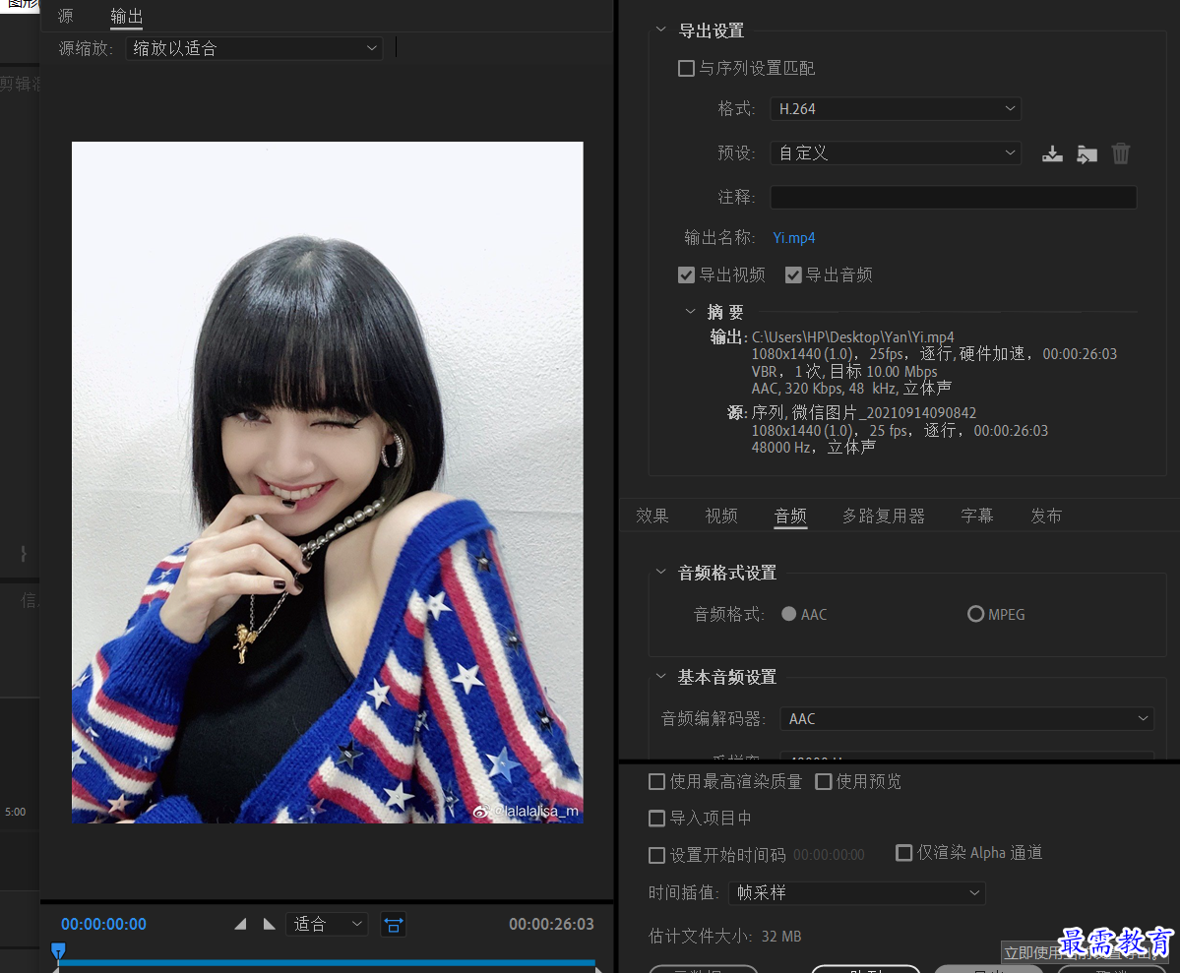Toggle the aspect ratio correction icon
This screenshot has width=1180, height=973.
394,924
